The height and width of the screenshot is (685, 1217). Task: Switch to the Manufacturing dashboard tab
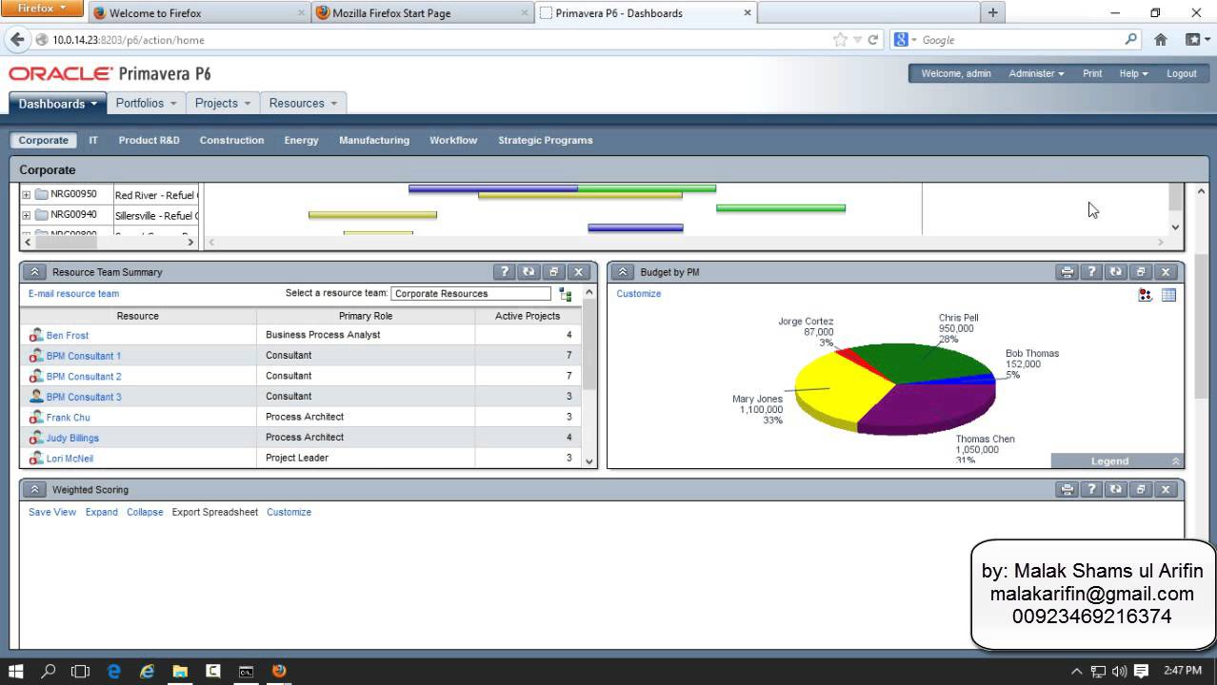tap(374, 140)
